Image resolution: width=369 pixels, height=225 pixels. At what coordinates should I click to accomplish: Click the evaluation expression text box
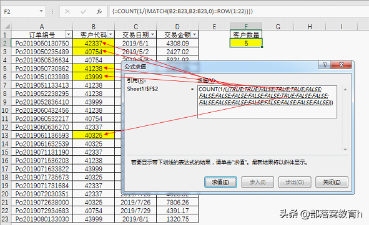point(267,102)
